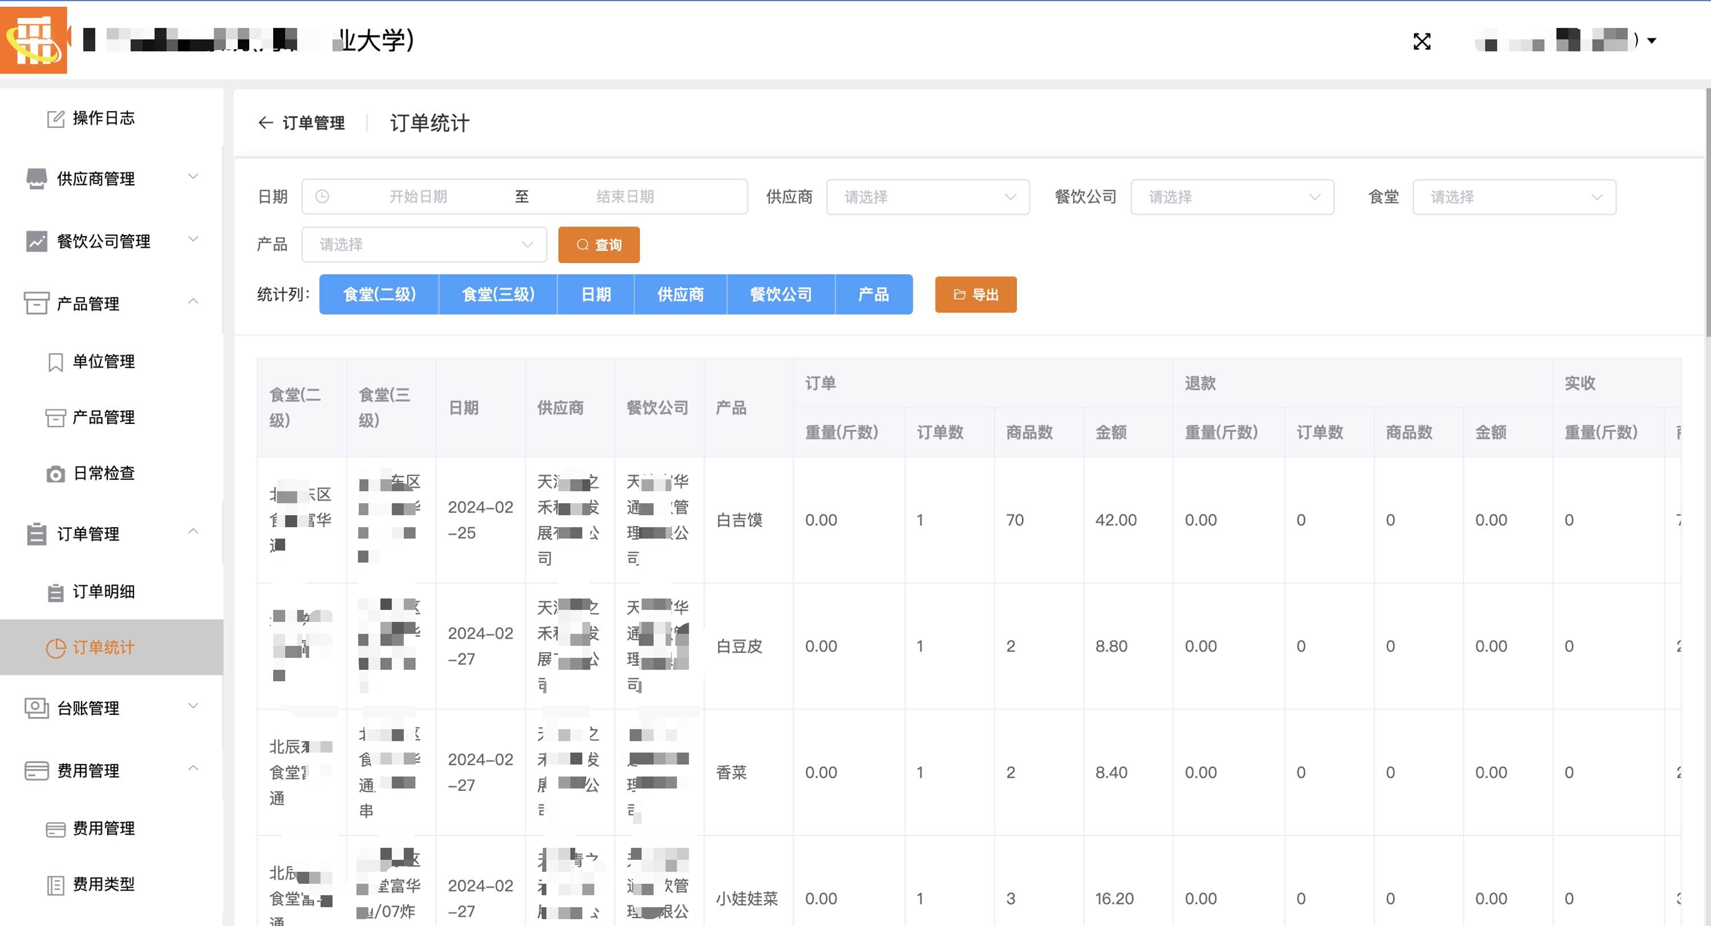Click the vertical page scrollbar
The width and height of the screenshot is (1711, 926).
1708,213
